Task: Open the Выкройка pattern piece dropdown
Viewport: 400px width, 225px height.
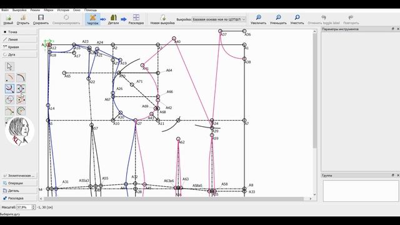Action: [219, 19]
